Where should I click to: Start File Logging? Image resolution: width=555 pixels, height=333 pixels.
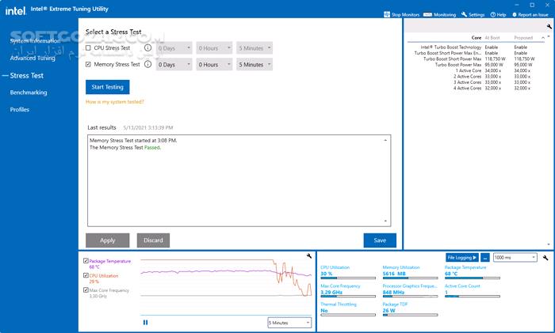pos(462,257)
